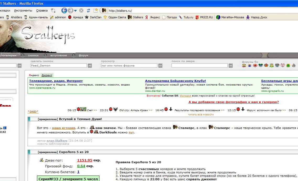Viewport: 298px width, 181px height.
Task: Click the Stop loading icon
Action: pos(81,10)
